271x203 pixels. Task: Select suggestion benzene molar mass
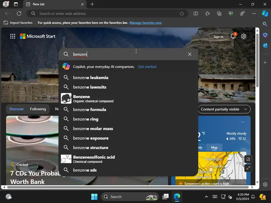pyautogui.click(x=128, y=129)
